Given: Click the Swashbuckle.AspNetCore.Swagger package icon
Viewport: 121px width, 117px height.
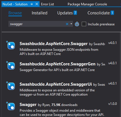Looking at the screenshot, I should (11, 46).
